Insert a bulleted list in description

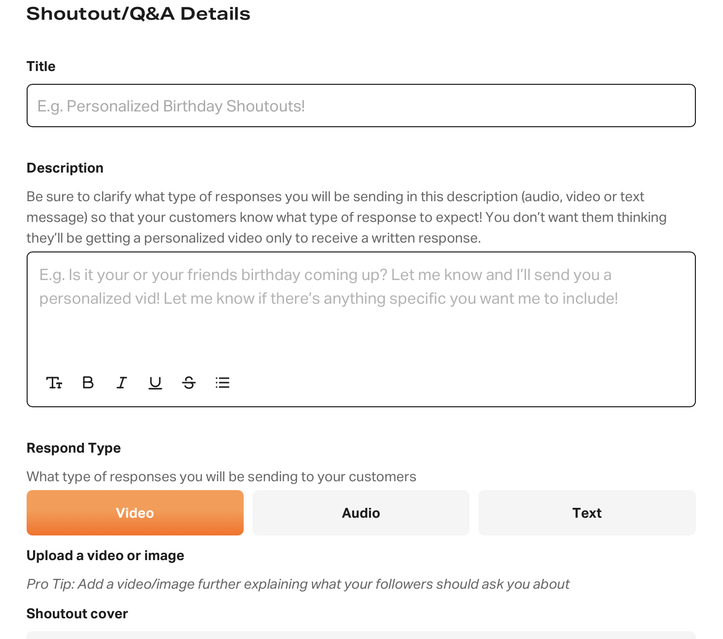[x=222, y=383]
